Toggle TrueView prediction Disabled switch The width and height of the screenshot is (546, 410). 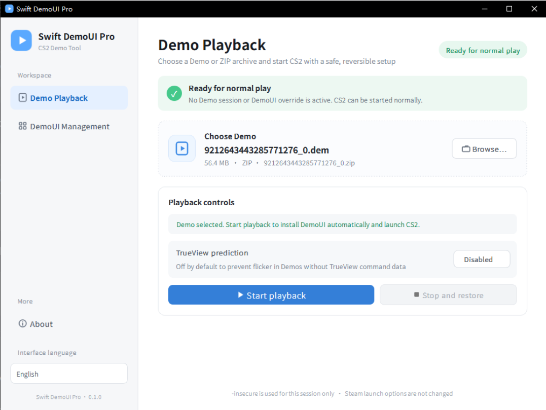tap(482, 259)
